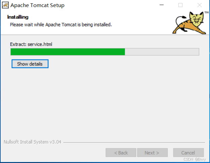
Task: Click the Tomcat icon in title bar
Action: (x=5, y=5)
